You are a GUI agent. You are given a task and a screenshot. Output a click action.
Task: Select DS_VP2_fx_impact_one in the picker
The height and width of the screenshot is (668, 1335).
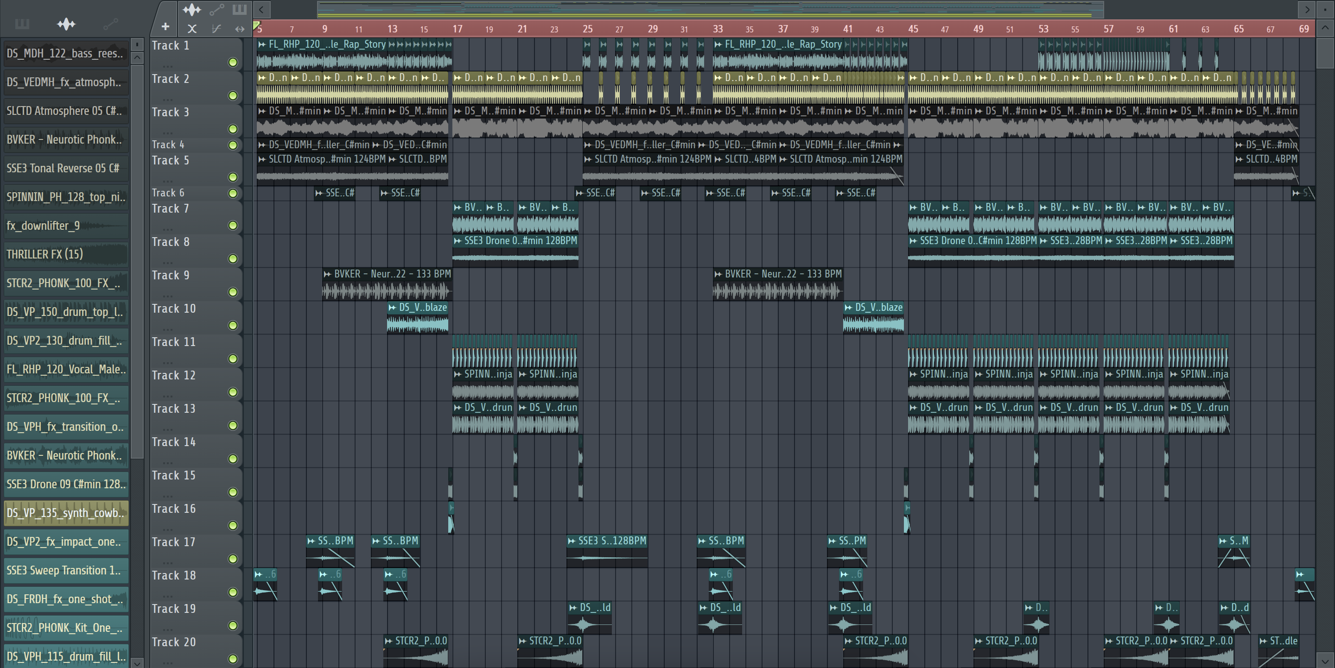(66, 542)
